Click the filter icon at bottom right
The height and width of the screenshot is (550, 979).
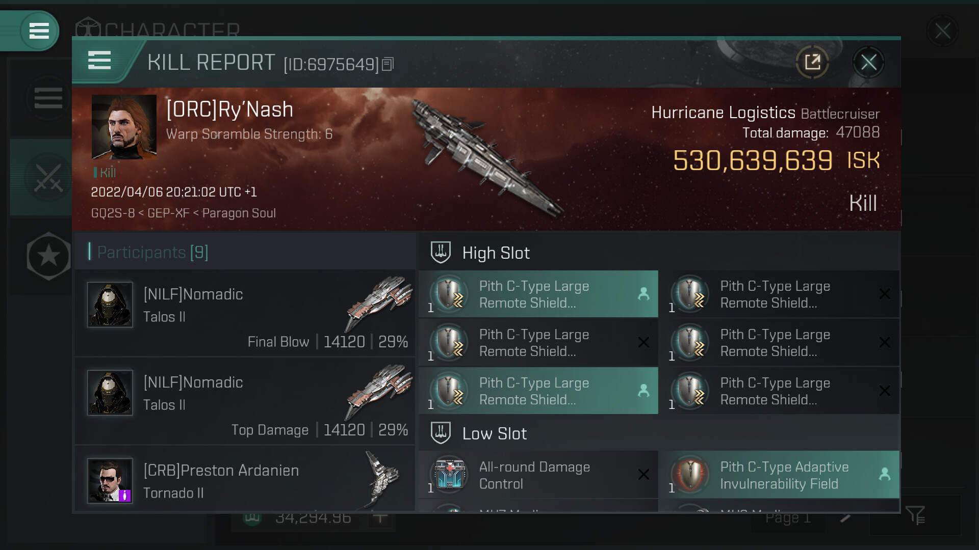[915, 515]
